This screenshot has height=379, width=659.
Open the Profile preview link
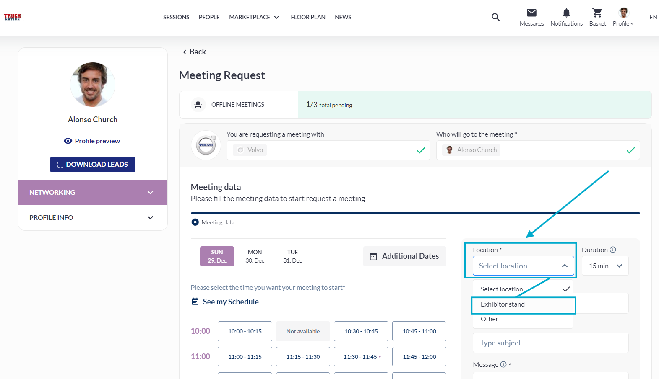tap(92, 141)
